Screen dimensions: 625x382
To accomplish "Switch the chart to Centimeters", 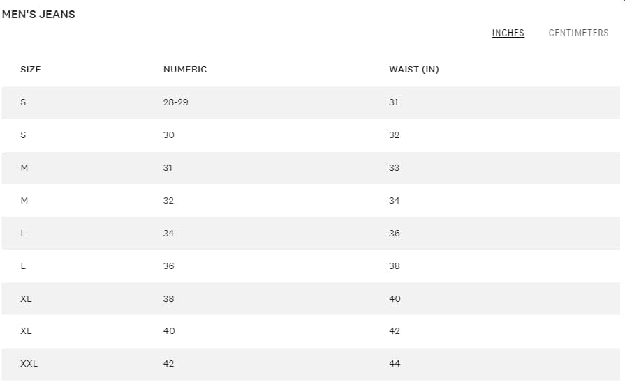I will (578, 33).
